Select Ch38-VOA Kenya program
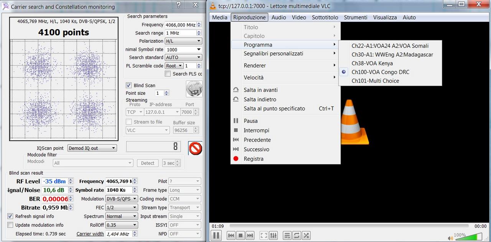The height and width of the screenshot is (242, 491). 390,63
